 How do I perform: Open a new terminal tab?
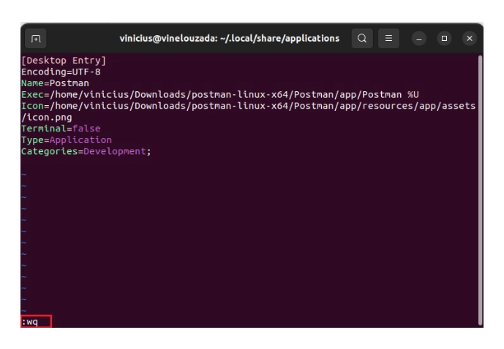pos(36,39)
